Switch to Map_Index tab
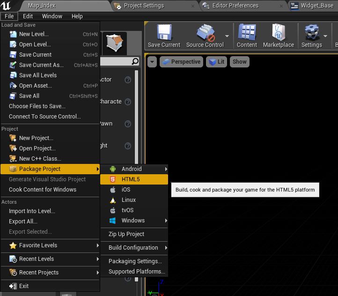This screenshot has height=296, width=338. (65, 6)
